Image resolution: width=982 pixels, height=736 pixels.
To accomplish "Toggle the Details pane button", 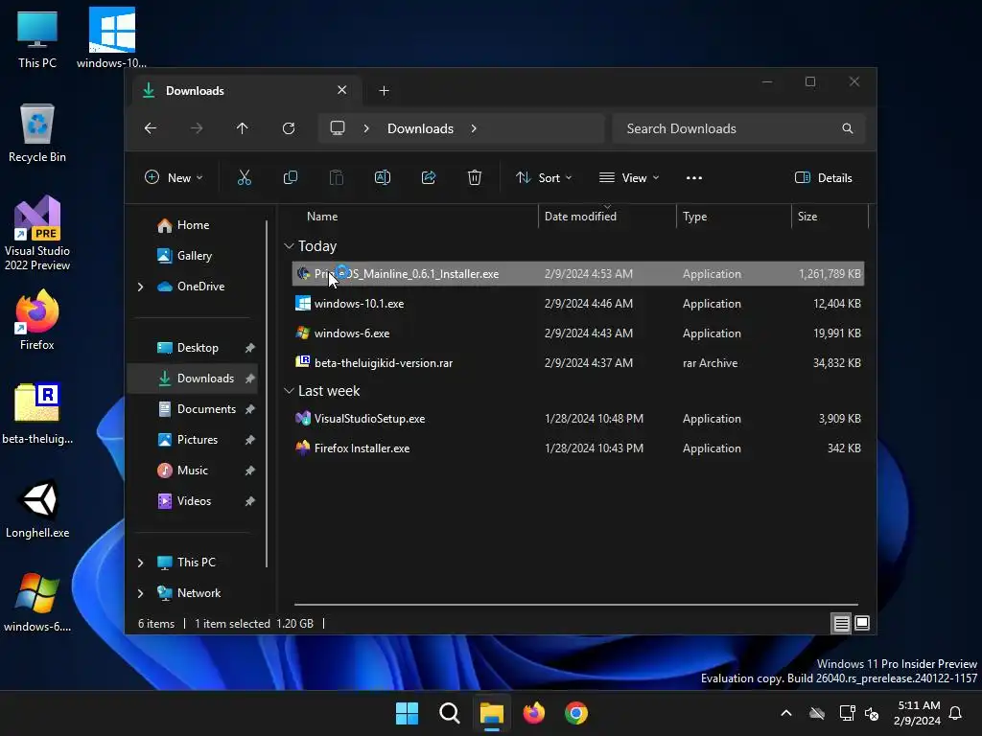I will (x=824, y=177).
